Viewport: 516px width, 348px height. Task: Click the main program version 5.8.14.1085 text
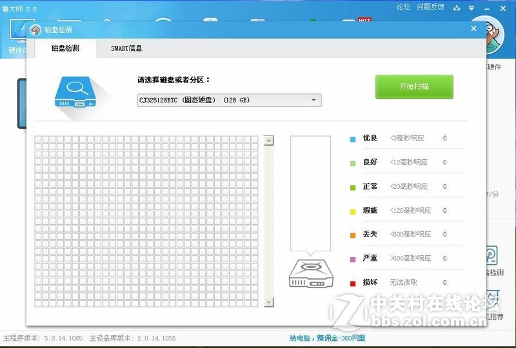[x=43, y=338]
